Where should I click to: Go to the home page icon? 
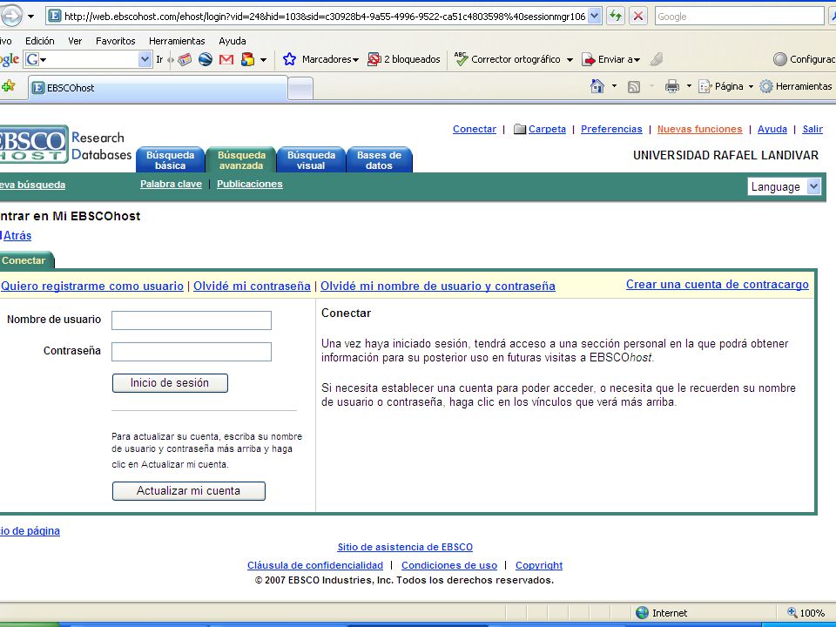click(x=597, y=86)
